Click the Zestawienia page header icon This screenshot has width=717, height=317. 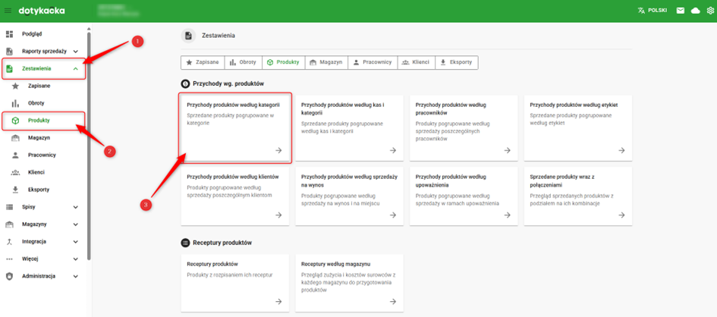coord(188,36)
